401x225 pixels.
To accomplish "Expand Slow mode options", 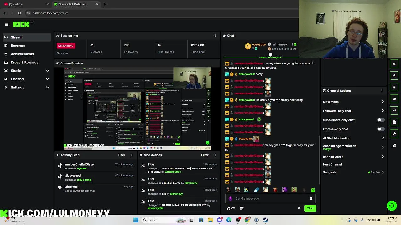I will [383, 102].
